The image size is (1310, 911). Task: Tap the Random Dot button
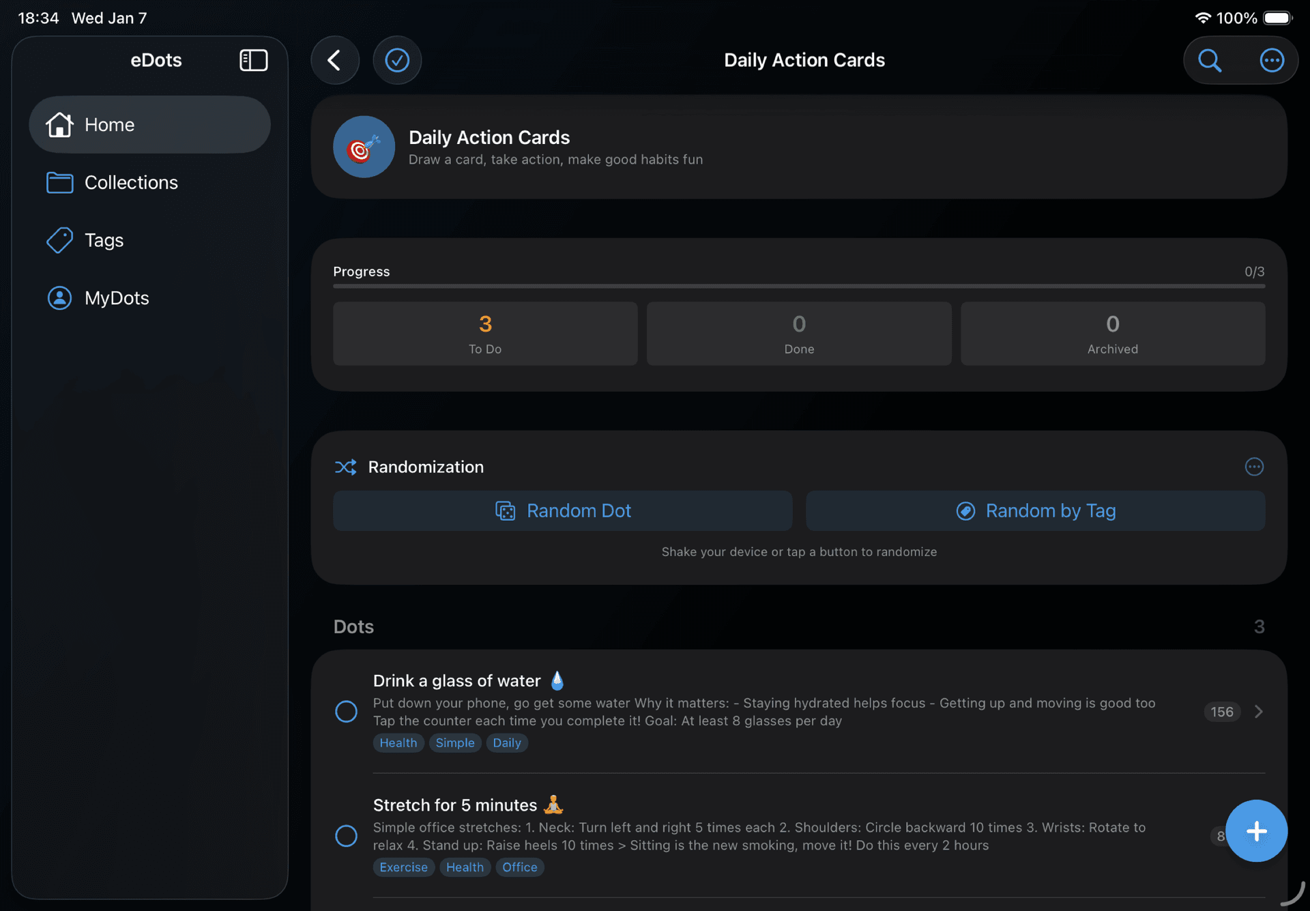coord(562,510)
